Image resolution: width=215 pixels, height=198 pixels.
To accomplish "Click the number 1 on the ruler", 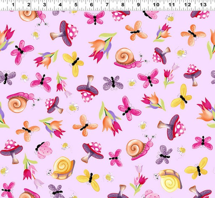I will point(13,5).
